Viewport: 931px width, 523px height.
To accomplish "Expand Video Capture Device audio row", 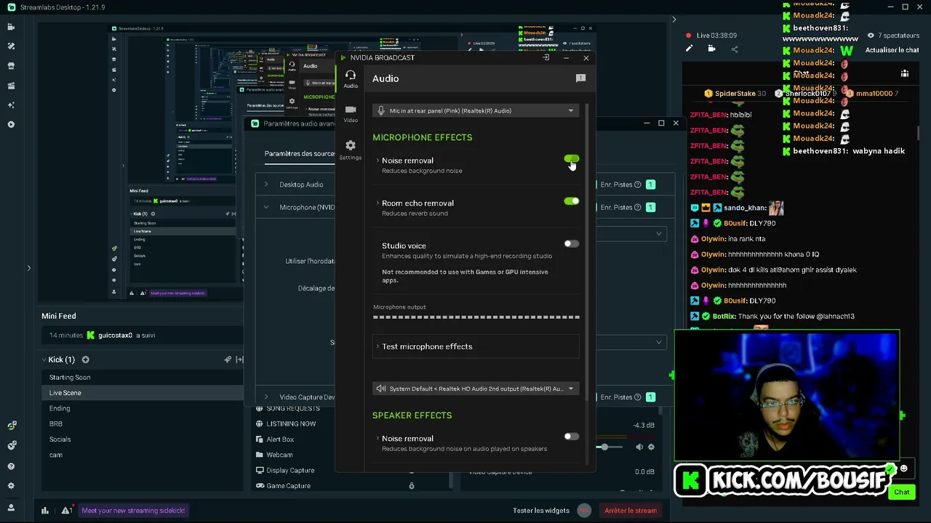I will click(266, 397).
